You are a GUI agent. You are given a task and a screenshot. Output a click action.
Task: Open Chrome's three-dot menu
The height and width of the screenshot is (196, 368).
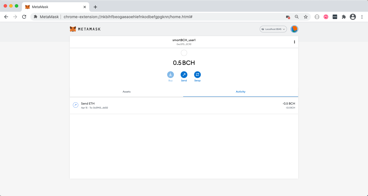click(x=362, y=17)
